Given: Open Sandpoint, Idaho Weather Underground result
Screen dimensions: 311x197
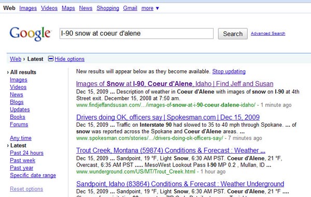Looking at the screenshot, I should [180, 184].
